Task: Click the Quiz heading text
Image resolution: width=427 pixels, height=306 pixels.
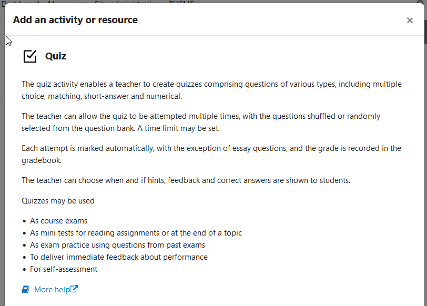Action: 56,56
